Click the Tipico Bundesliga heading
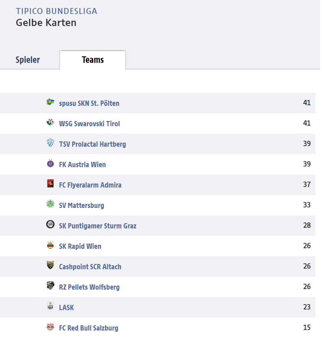This screenshot has width=322, height=346. 56,11
